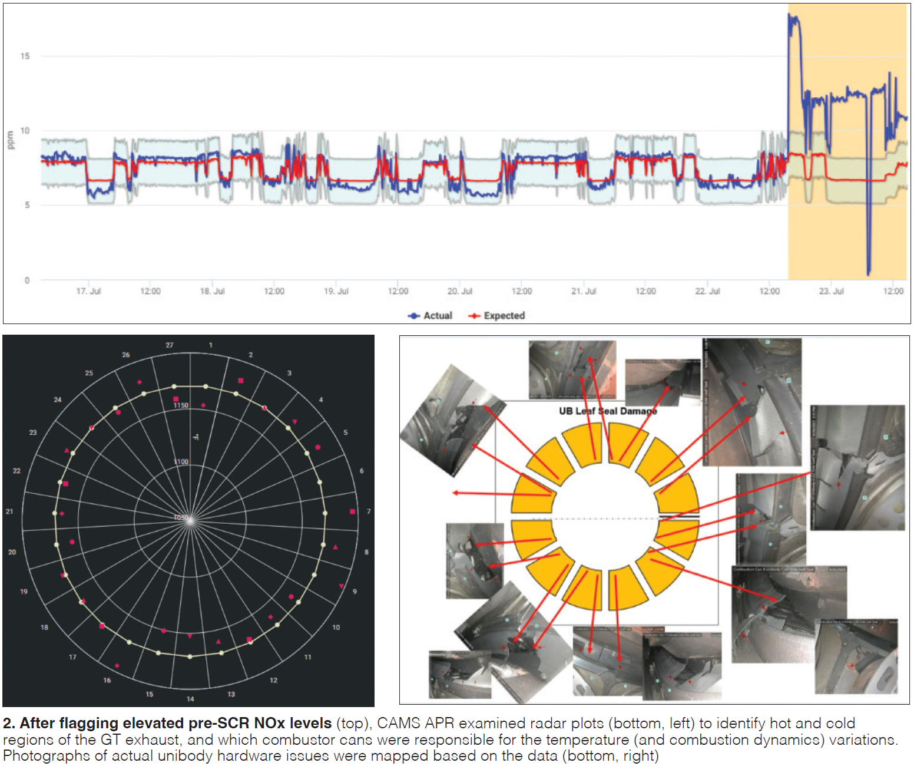The height and width of the screenshot is (766, 914).
Task: Open the small bottom-left hardware photo
Action: coord(459,674)
